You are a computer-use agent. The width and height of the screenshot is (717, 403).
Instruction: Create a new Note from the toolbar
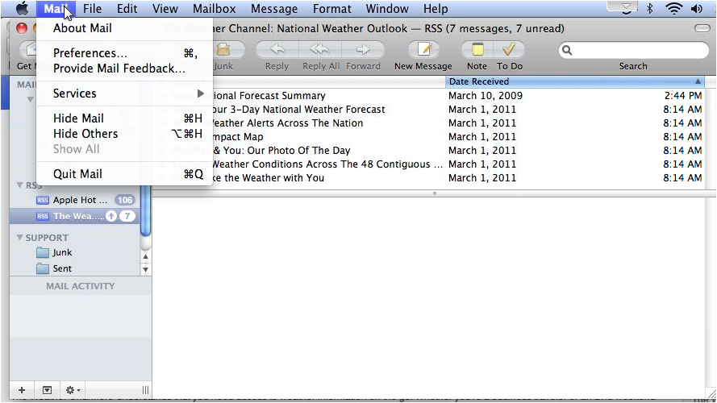tap(477, 50)
